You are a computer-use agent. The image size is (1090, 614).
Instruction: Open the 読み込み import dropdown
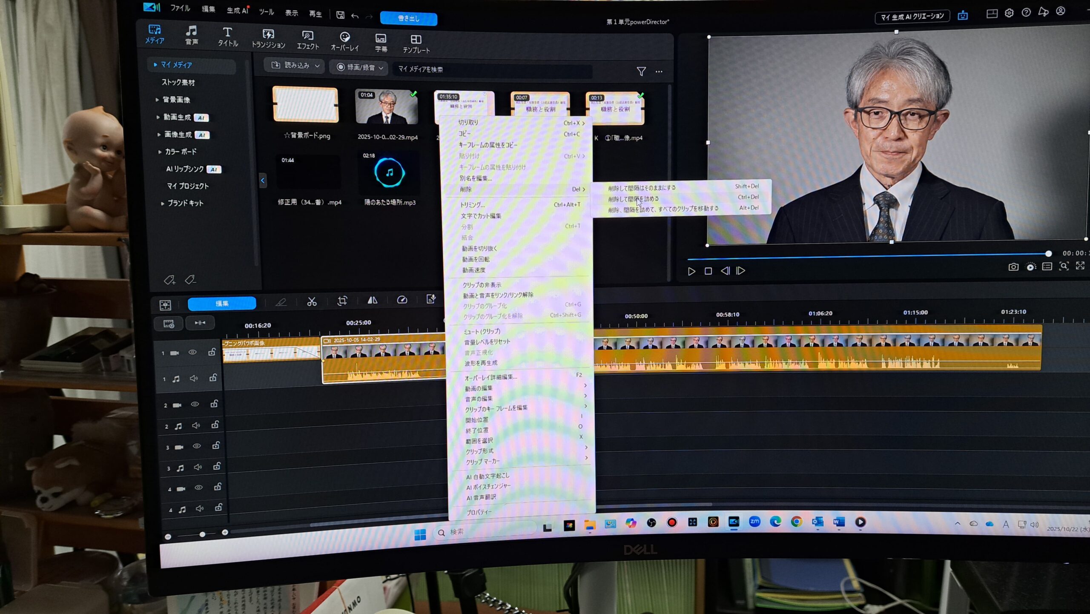point(295,66)
